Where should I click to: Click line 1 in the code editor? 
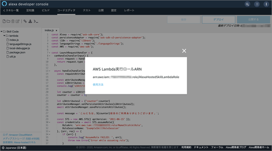click(77, 35)
